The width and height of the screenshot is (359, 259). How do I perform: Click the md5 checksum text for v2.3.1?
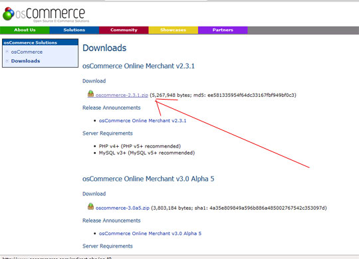click(244, 95)
